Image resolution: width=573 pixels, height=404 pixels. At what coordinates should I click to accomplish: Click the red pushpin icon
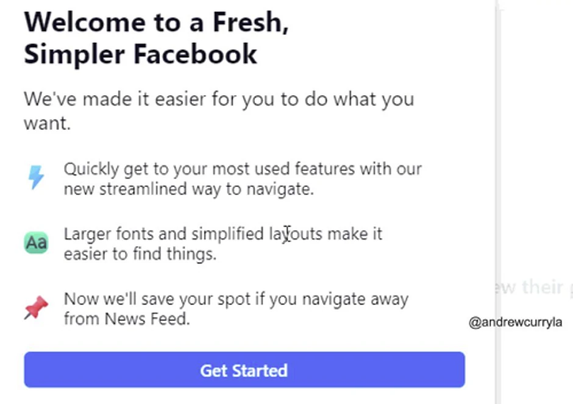click(x=36, y=308)
